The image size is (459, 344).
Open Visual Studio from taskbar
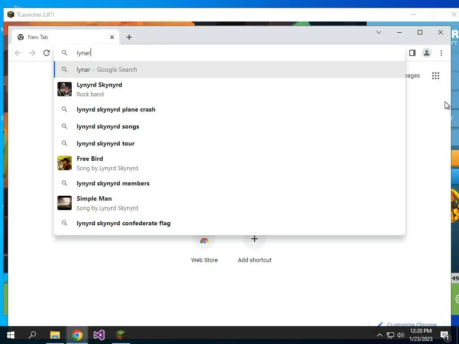pos(99,335)
